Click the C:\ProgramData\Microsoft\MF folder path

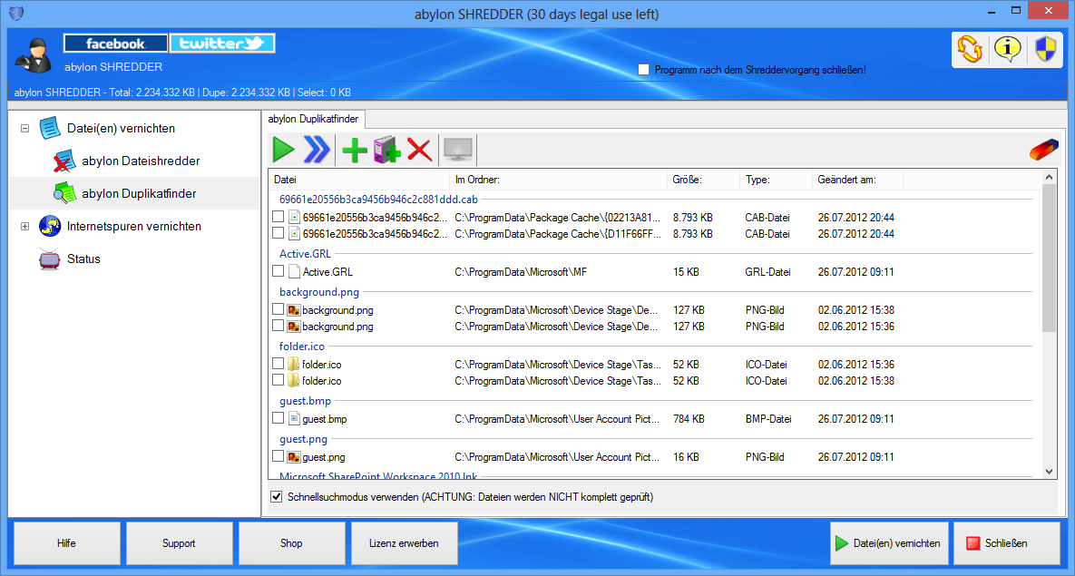point(521,271)
